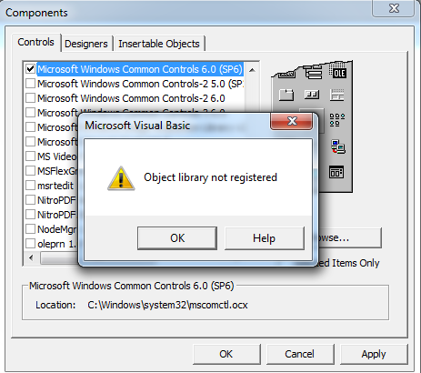The height and width of the screenshot is (373, 421).
Task: Click Help in the error dialog
Action: coord(265,238)
